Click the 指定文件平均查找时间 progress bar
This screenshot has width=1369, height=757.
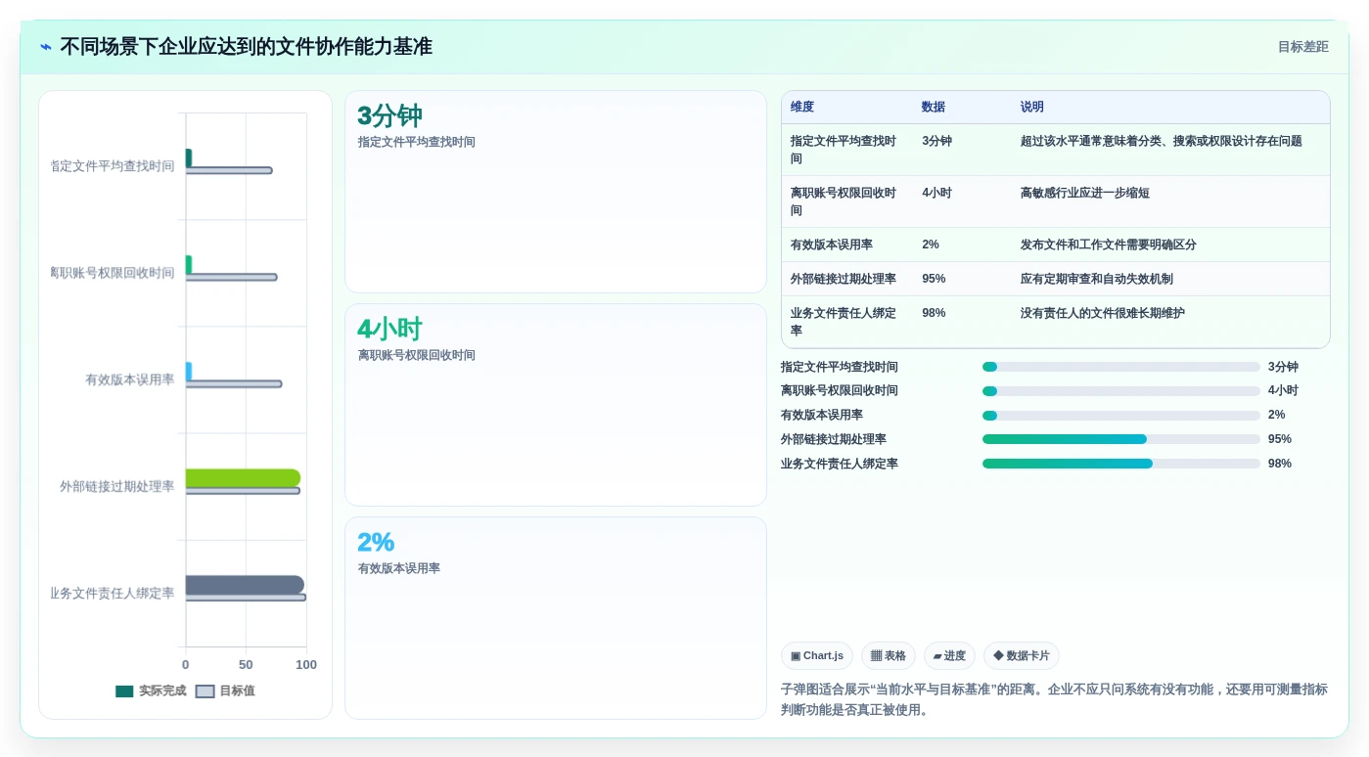click(x=1120, y=367)
